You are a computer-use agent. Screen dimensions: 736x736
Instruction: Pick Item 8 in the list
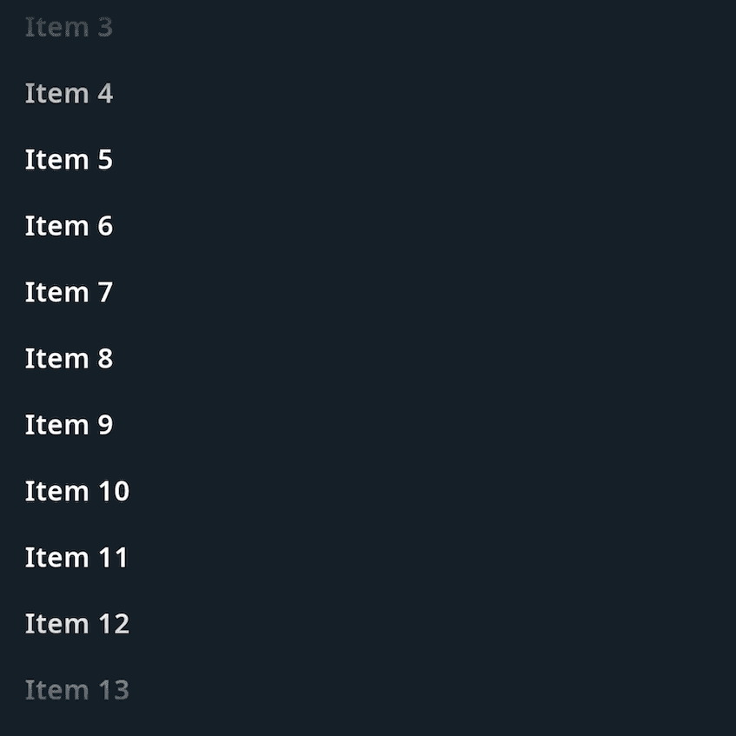(x=69, y=359)
